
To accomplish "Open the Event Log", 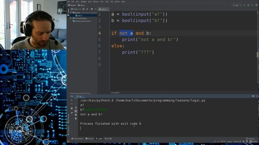I will coord(250,139).
